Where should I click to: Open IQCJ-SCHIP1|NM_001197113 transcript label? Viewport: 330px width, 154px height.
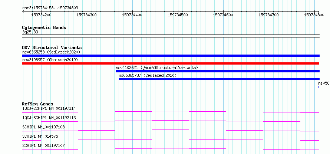(x=49, y=118)
